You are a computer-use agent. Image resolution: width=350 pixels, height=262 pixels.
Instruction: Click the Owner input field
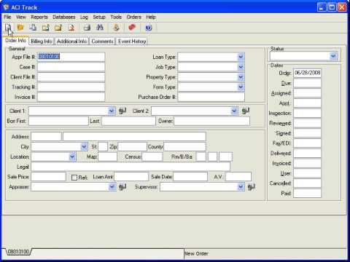pos(211,121)
